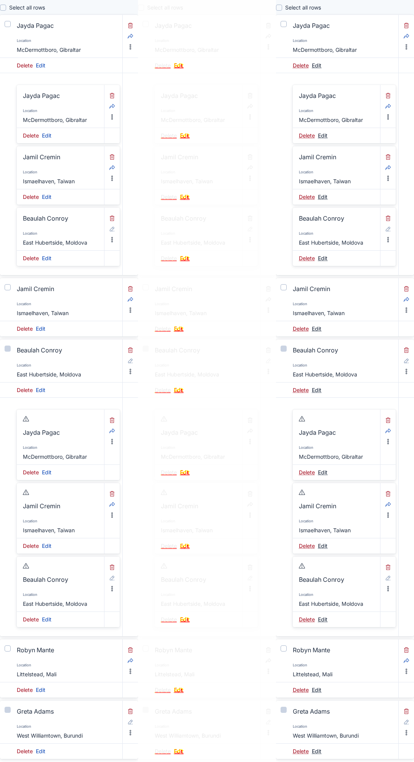
Task: Click share arrow on top Jayda Pagac row, left panel
Action: [x=130, y=36]
